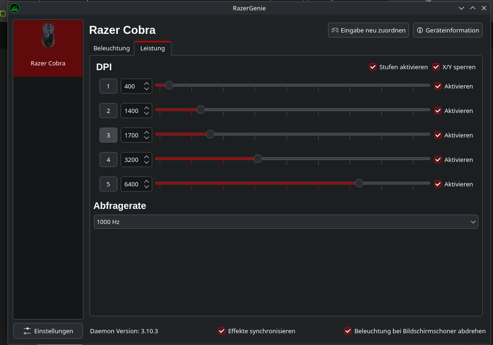Increase the 6400 DPI value with up arrow

147,182
